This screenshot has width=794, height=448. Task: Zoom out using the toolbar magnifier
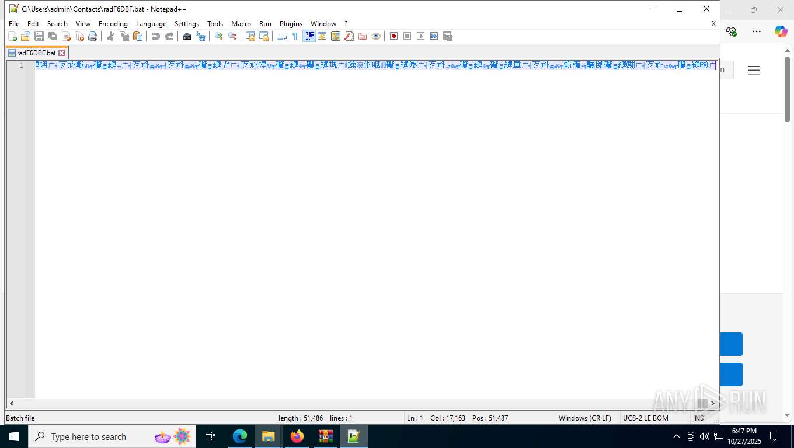pyautogui.click(x=232, y=36)
